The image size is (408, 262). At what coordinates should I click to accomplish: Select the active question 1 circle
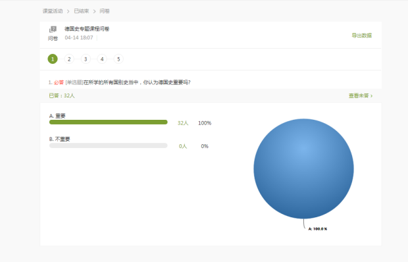tap(53, 59)
